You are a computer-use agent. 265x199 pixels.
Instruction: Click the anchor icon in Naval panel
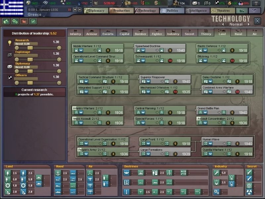pos(58,173)
